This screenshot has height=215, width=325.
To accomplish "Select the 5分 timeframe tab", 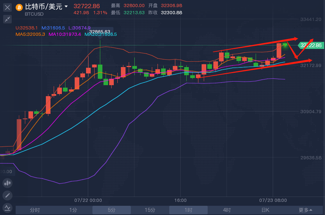I will pos(112,210).
